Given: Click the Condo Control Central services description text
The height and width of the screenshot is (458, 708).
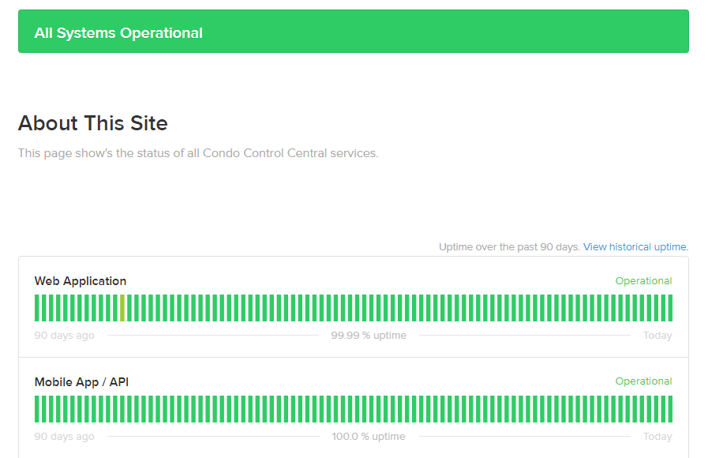Looking at the screenshot, I should click(x=198, y=153).
